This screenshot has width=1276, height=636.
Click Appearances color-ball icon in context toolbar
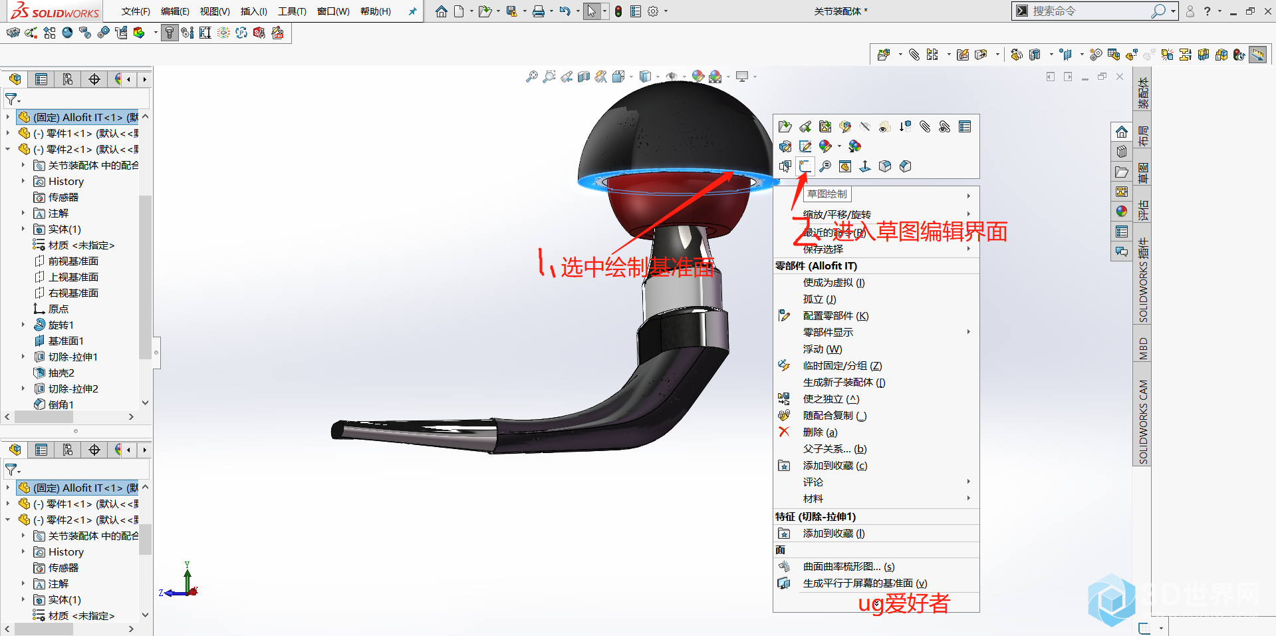pyautogui.click(x=825, y=146)
